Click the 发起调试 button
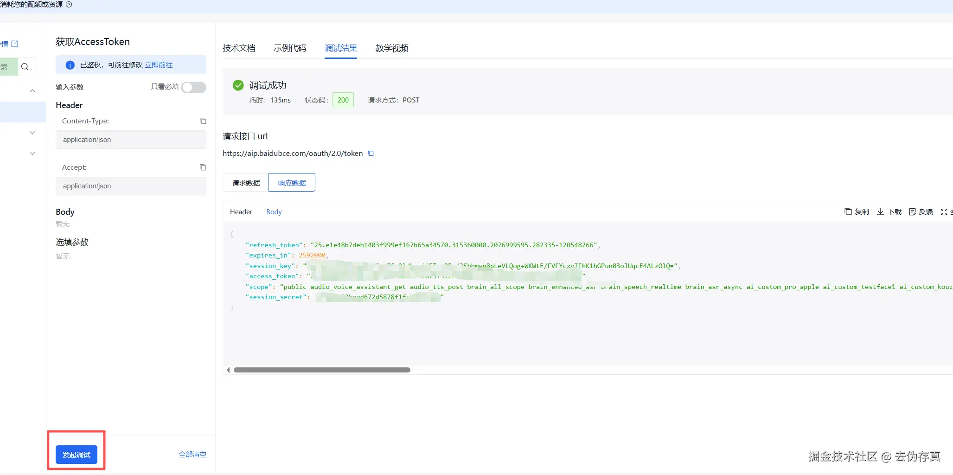Screen dimensions: 953x475 click(77, 455)
